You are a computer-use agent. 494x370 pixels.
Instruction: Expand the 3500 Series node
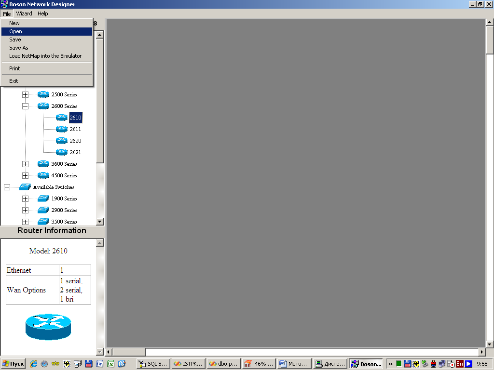pos(25,222)
